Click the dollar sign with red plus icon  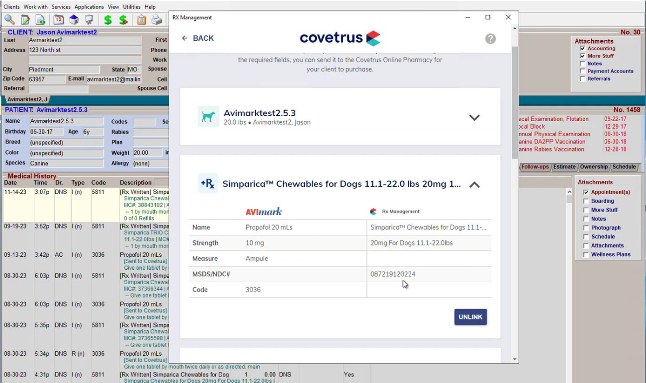(x=123, y=20)
